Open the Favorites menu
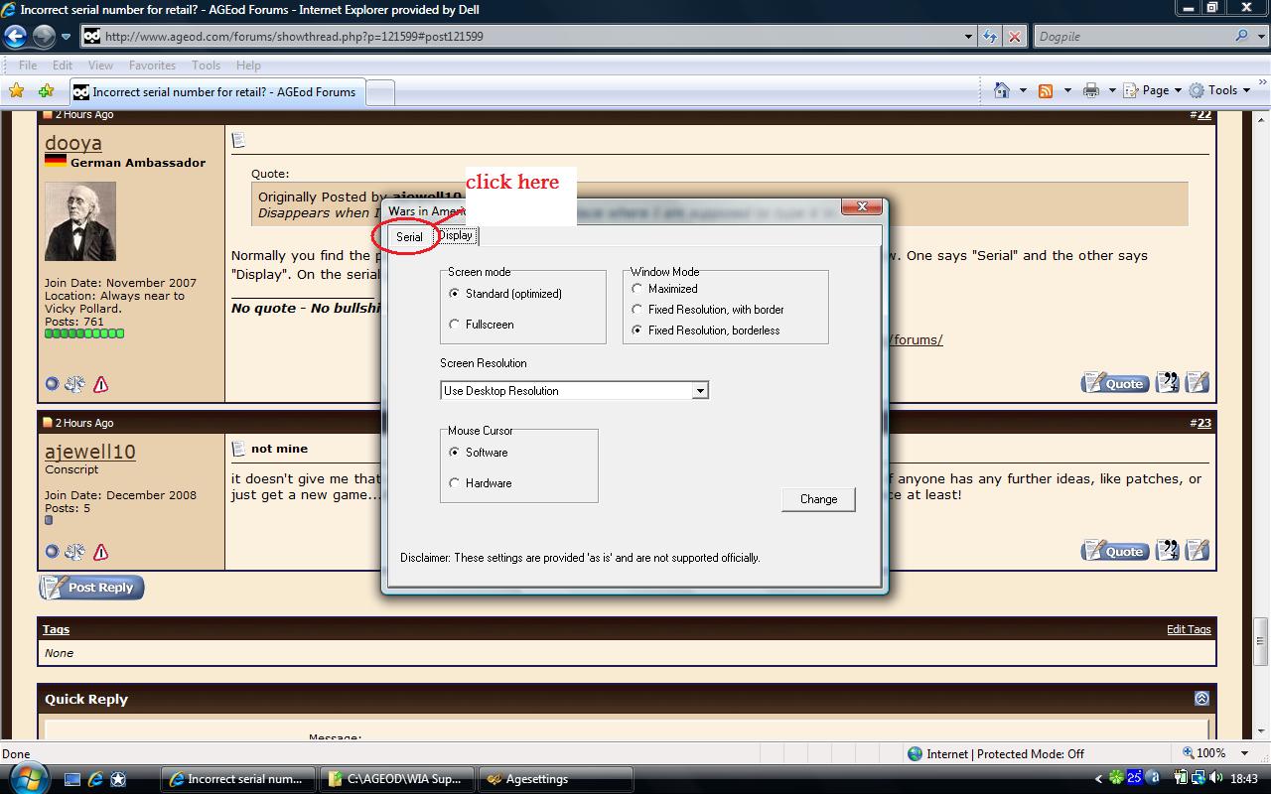 click(152, 66)
